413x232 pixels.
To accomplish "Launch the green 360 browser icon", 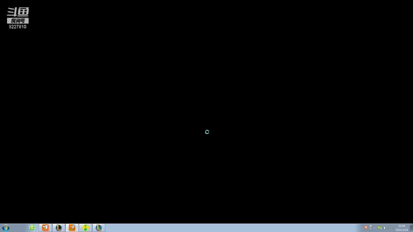I will [x=32, y=228].
